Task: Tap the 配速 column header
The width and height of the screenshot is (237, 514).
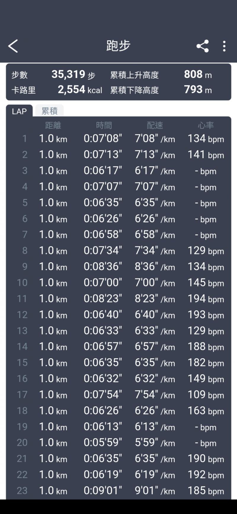Action: pos(155,125)
